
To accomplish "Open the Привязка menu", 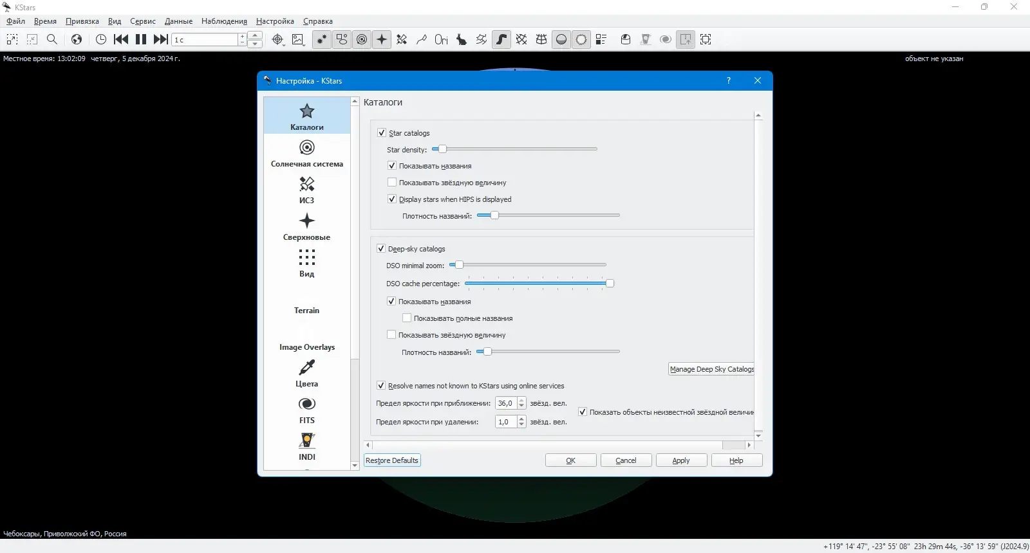I will coord(82,21).
